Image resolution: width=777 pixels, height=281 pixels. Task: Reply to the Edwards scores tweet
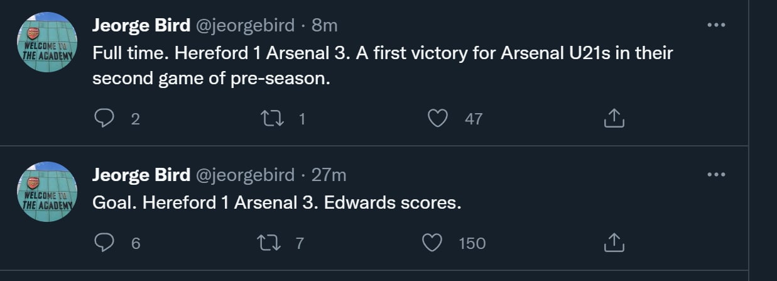pyautogui.click(x=103, y=243)
